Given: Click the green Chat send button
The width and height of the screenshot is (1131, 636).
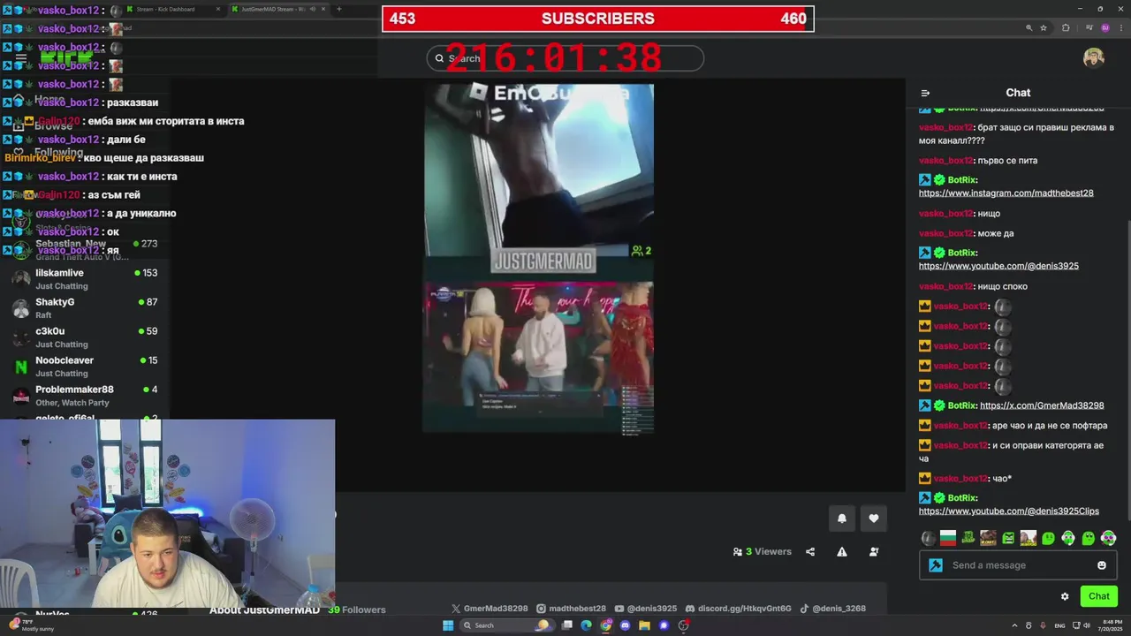Looking at the screenshot, I should pos(1099,596).
